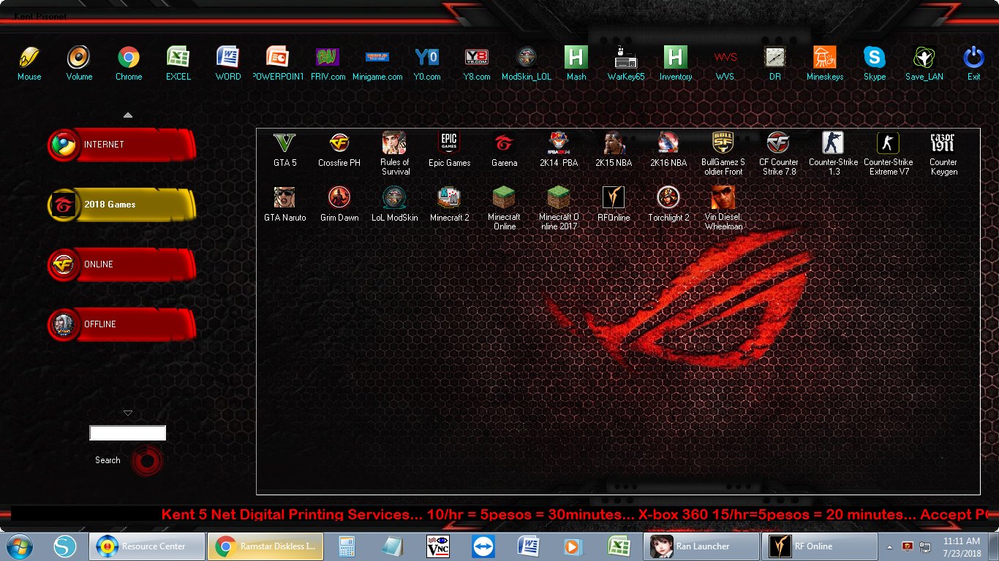Click the up arrow above the category list

128,115
